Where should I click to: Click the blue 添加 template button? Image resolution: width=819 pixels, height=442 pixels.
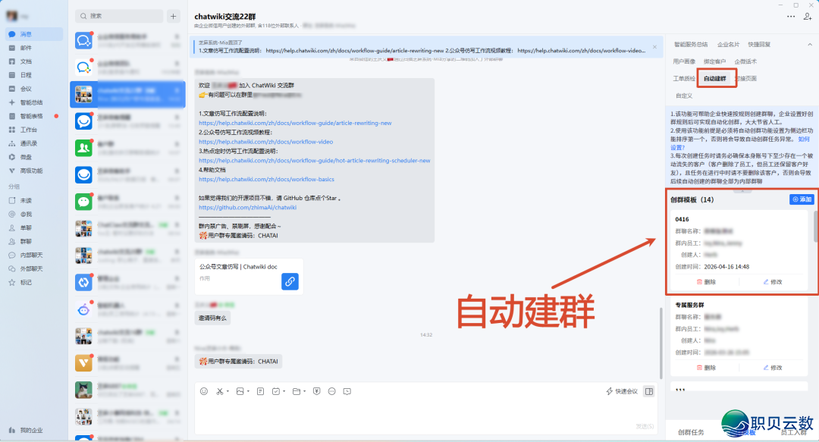(x=802, y=199)
